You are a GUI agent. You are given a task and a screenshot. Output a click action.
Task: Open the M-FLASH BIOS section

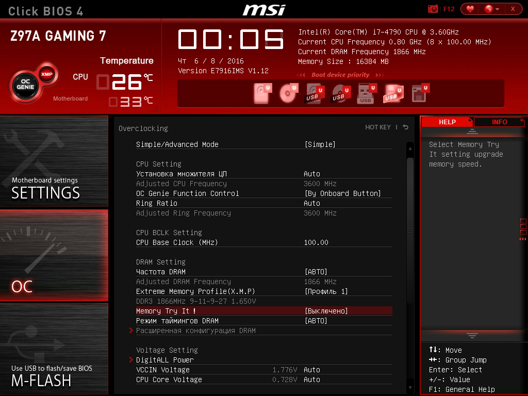coord(54,349)
